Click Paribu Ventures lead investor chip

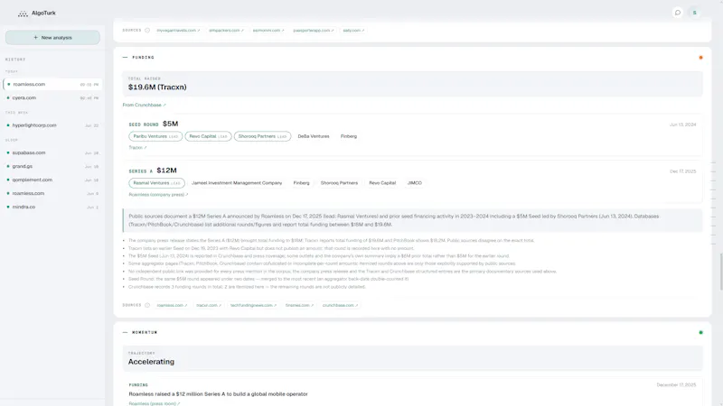coord(155,136)
